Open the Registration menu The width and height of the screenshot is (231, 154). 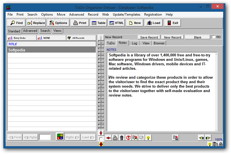[x=153, y=15]
